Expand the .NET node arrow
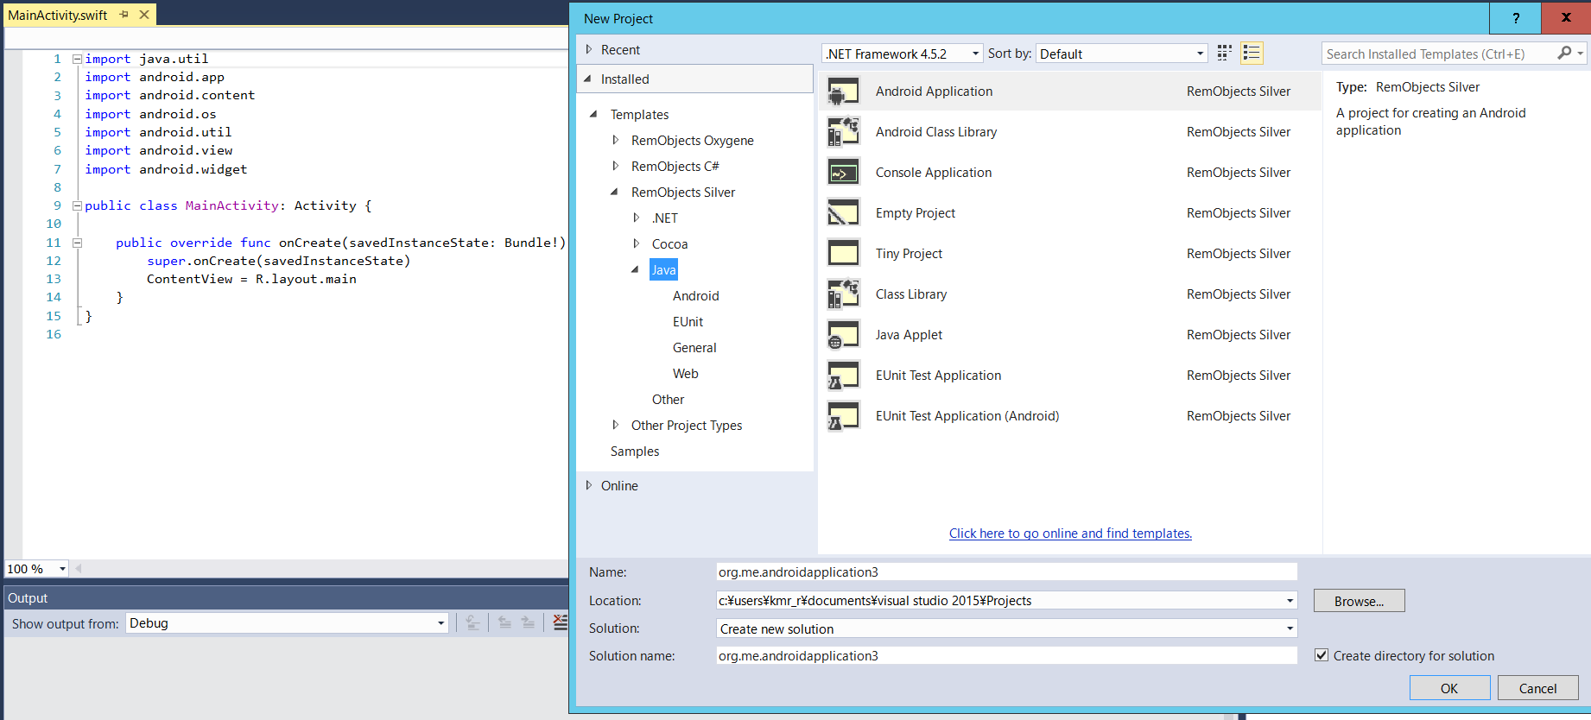Image resolution: width=1591 pixels, height=720 pixels. 636,218
